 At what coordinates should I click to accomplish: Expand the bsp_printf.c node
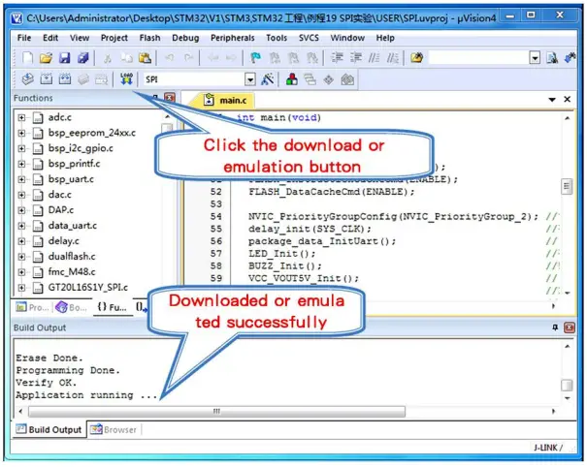(21, 164)
